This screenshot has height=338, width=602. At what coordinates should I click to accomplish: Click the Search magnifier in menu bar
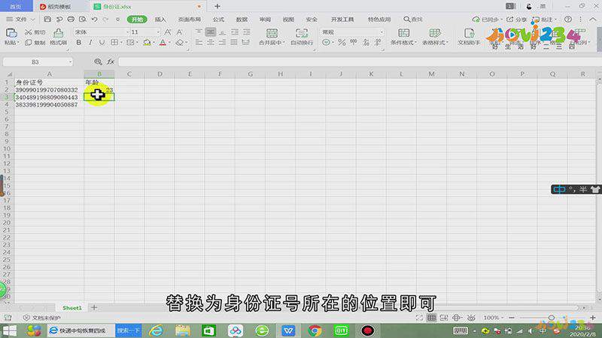point(406,20)
